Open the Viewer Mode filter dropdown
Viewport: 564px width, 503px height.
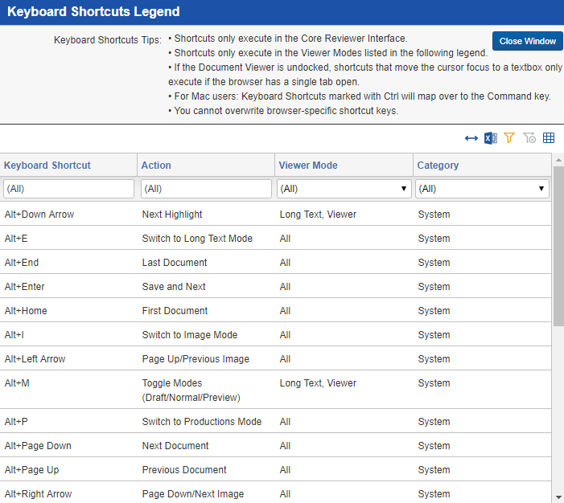pos(344,189)
